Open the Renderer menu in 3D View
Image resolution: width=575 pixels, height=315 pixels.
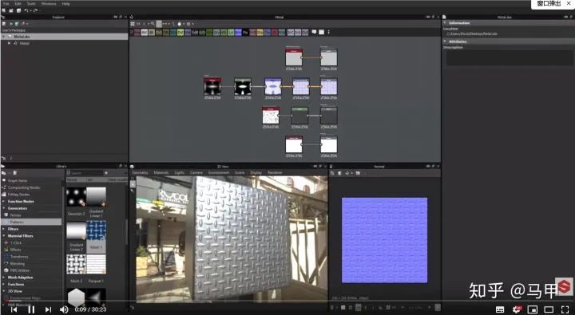(x=275, y=172)
